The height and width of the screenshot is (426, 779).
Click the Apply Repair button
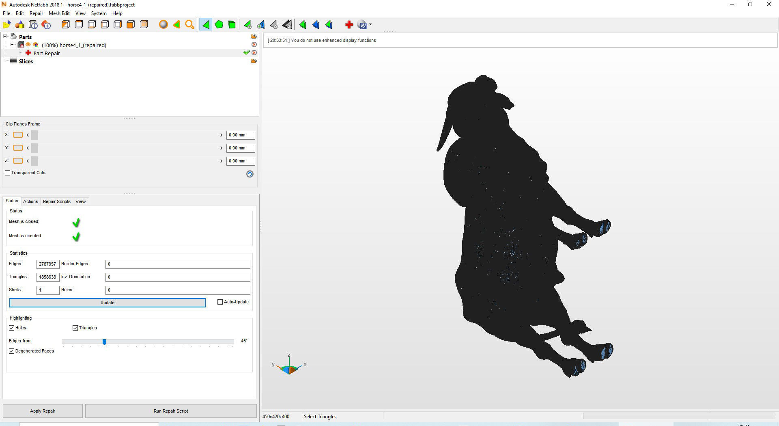[x=43, y=411]
